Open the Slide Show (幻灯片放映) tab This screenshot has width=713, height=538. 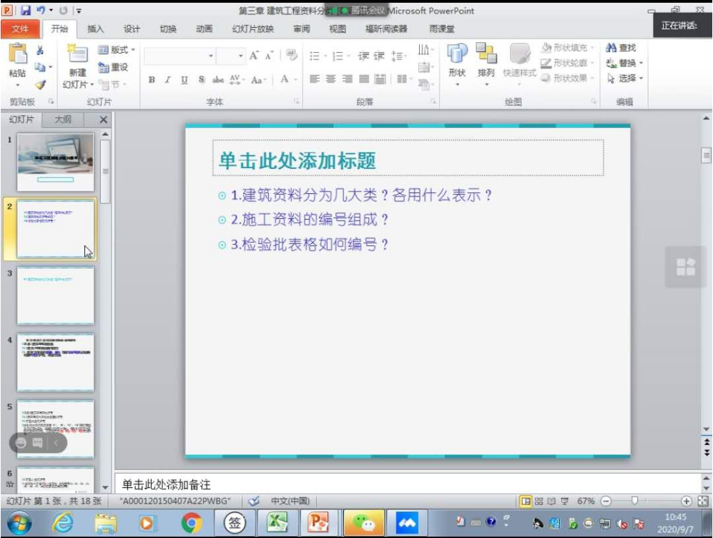tap(252, 29)
